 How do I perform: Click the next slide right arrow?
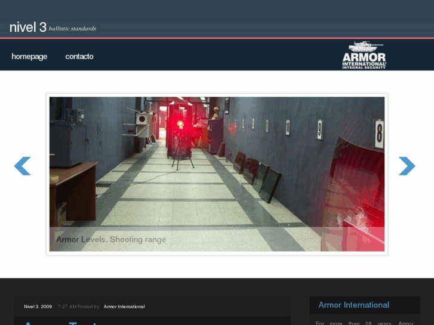[407, 166]
